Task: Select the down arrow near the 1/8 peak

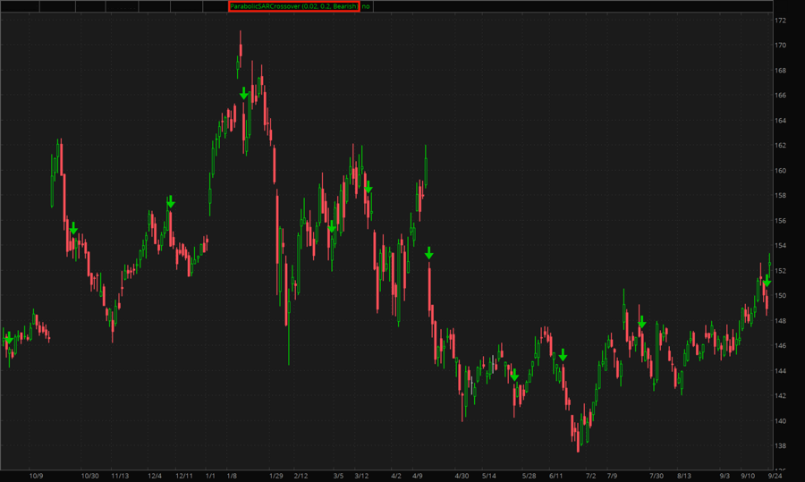Action: [243, 93]
